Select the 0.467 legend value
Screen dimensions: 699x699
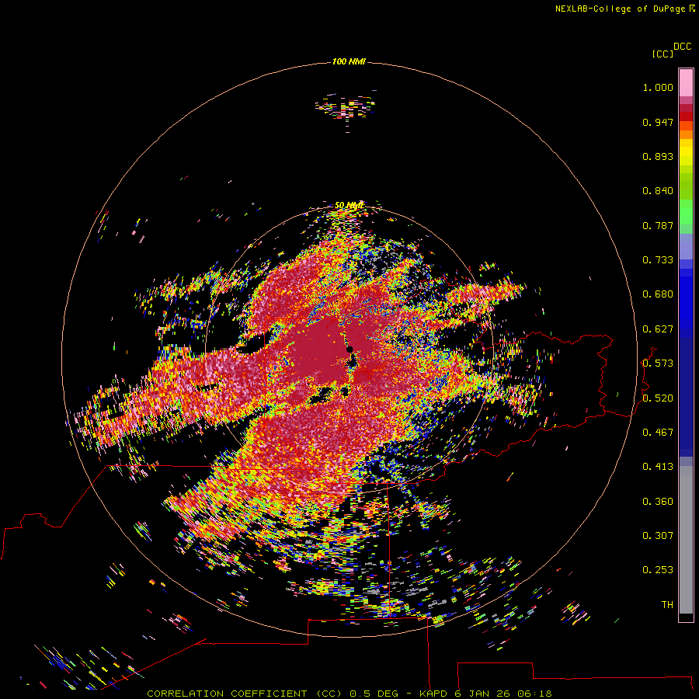[658, 432]
